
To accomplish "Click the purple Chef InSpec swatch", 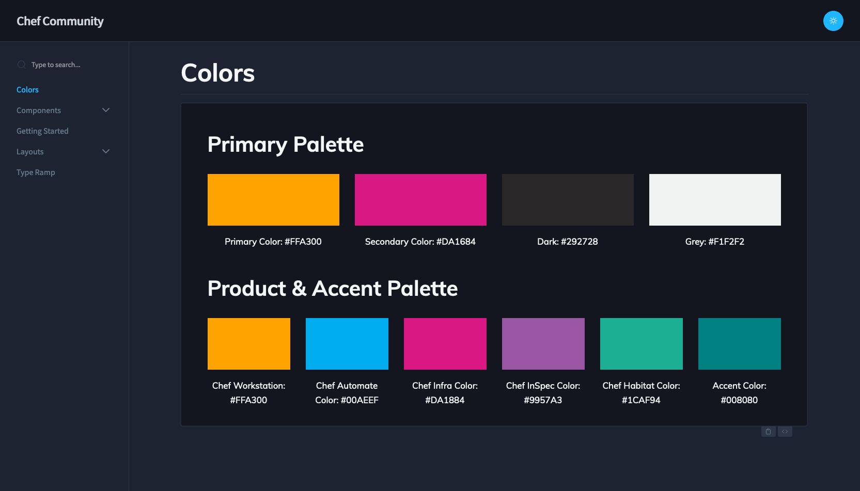I will coord(543,344).
